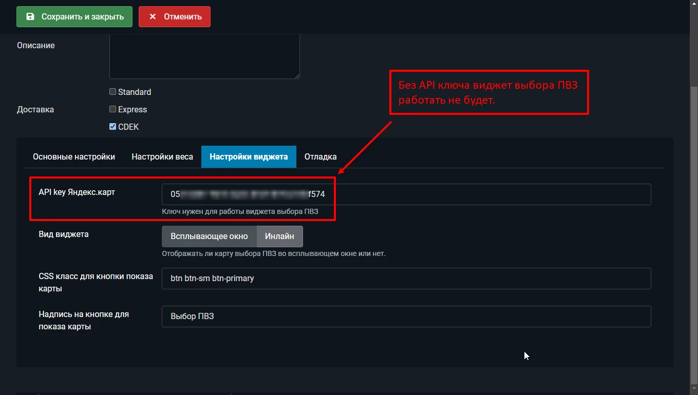The height and width of the screenshot is (395, 698).
Task: Switch to the Настройки веса tab
Action: click(x=162, y=156)
